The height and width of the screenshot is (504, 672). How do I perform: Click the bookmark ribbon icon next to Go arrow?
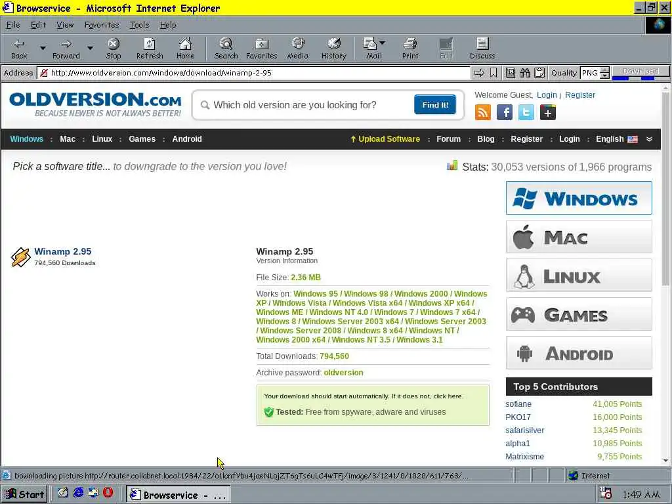pyautogui.click(x=493, y=73)
